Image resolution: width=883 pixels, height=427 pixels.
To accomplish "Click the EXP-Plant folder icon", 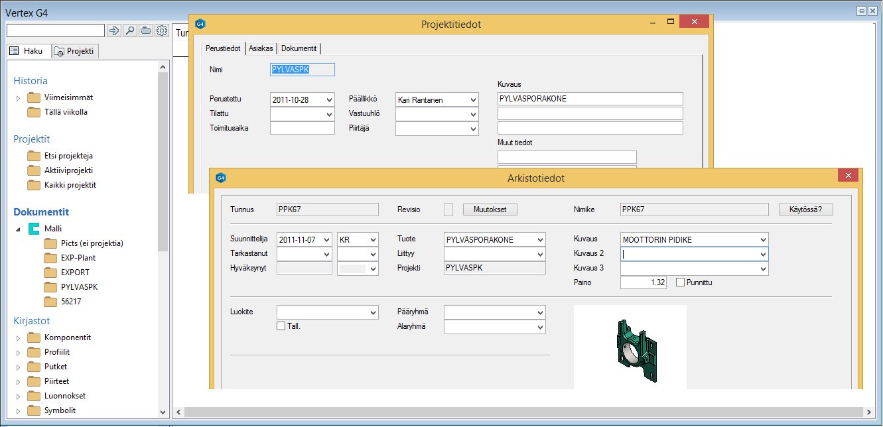I will click(x=50, y=258).
